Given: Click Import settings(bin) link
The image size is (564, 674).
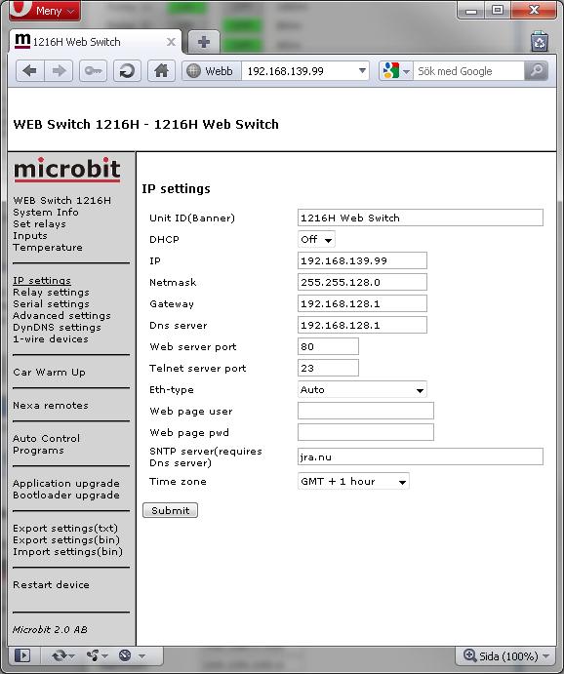Looking at the screenshot, I should [67, 551].
